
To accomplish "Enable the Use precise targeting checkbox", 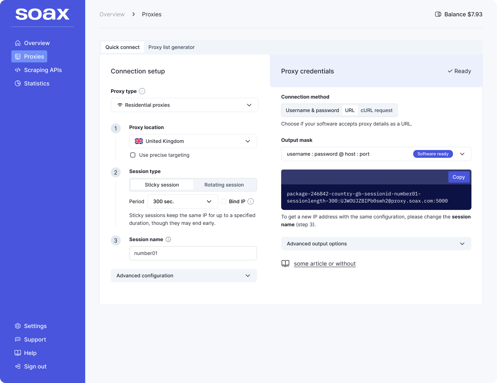I will [x=133, y=155].
